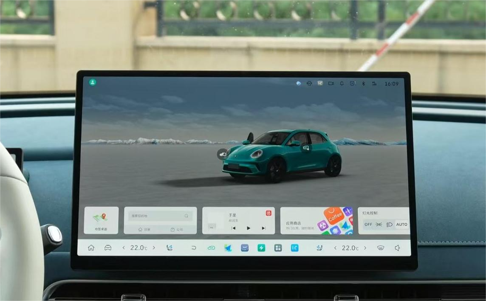Viewport: 486px width, 301px height.
Task: Skip to next track
Action: 263,228
